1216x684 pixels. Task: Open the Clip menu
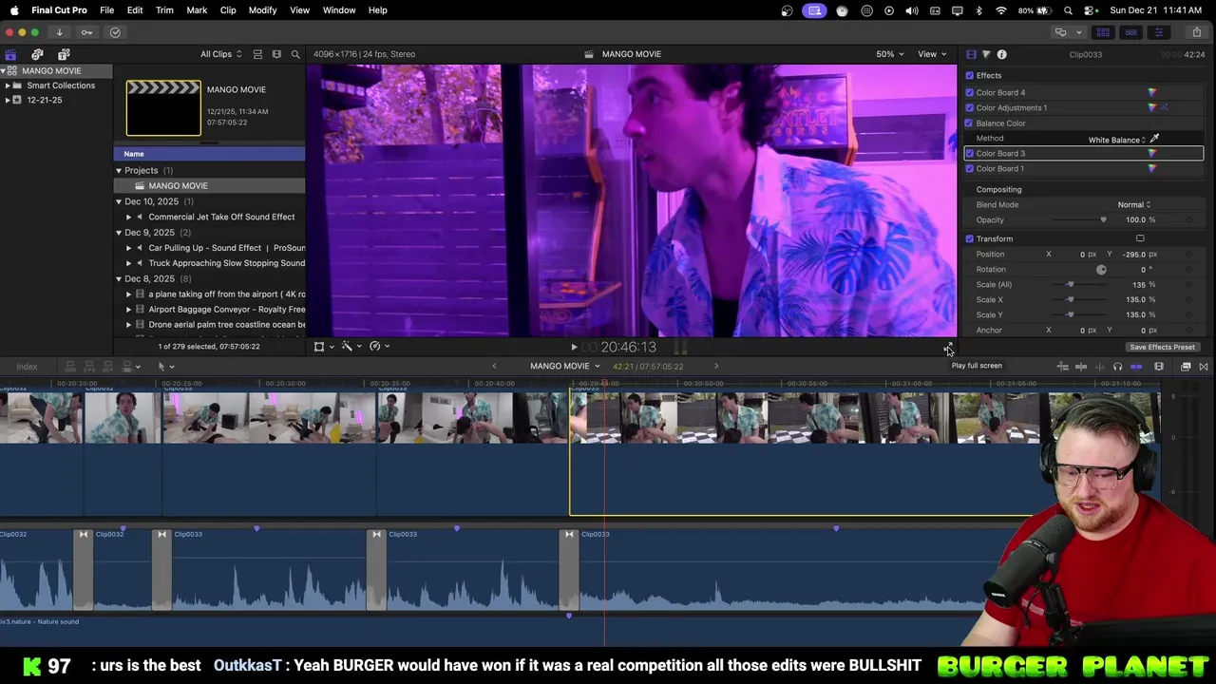pos(228,9)
